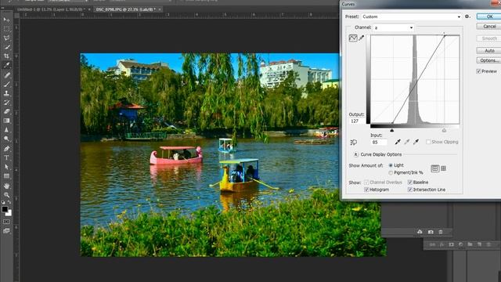Viewport: 501px width, 282px height.
Task: Select the History Brush tool
Action: click(6, 103)
